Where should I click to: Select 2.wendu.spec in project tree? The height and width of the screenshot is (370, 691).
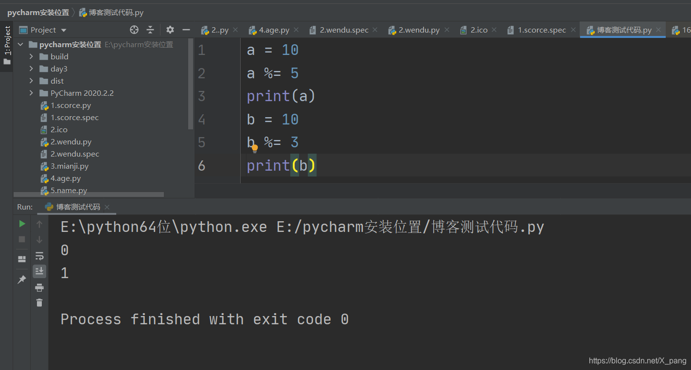coord(75,154)
